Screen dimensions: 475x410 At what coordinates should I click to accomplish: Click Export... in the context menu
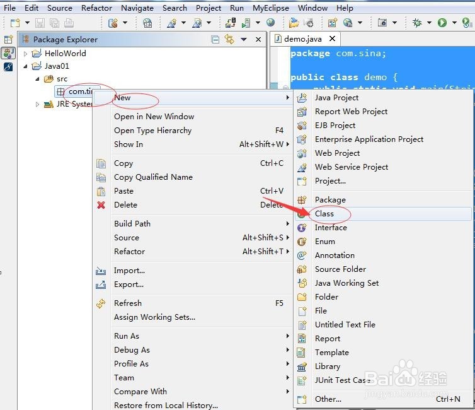click(x=193, y=284)
